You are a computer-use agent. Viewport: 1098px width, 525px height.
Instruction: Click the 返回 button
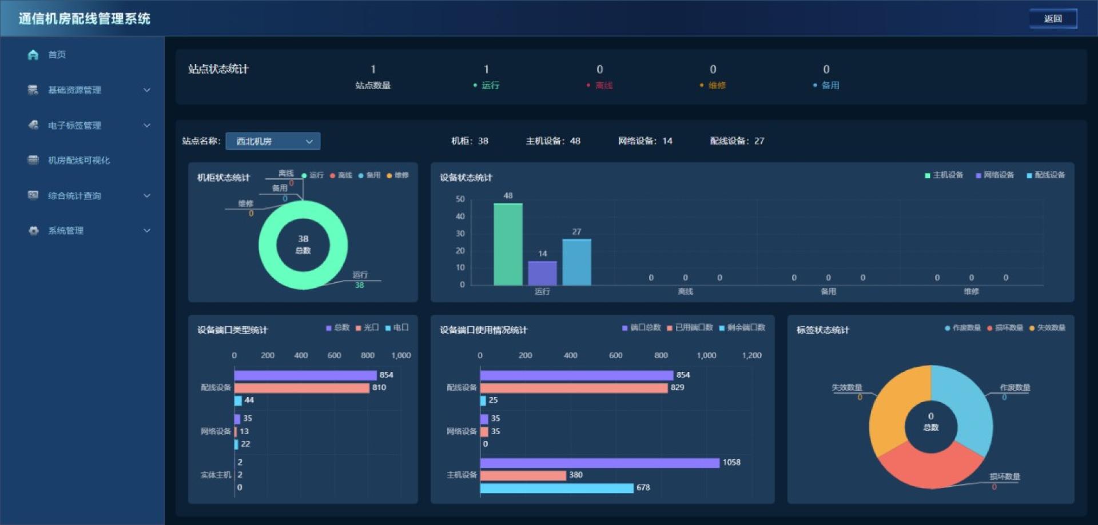pyautogui.click(x=1053, y=19)
